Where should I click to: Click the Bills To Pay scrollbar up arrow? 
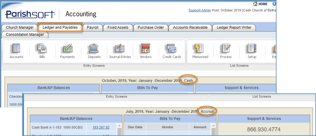(x=213, y=125)
